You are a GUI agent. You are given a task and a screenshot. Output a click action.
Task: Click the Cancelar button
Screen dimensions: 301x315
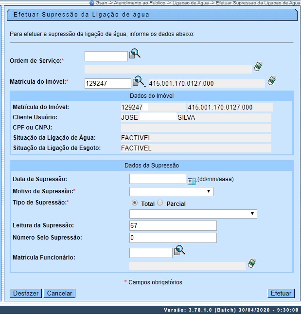coord(59,293)
